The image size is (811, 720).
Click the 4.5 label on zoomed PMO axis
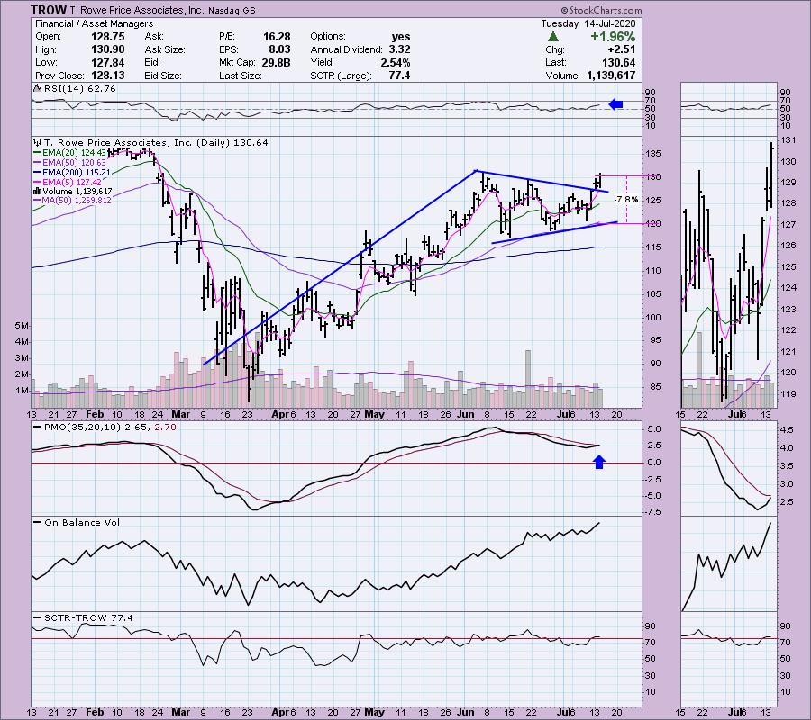click(786, 429)
